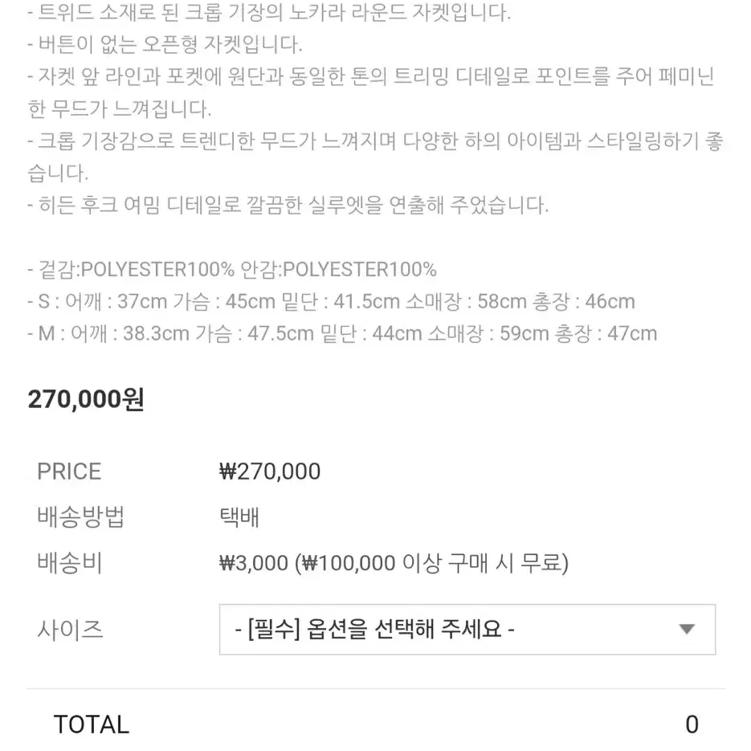Image resolution: width=751 pixels, height=751 pixels.
Task: Click the 트위드 소재 description line
Action: point(269,12)
